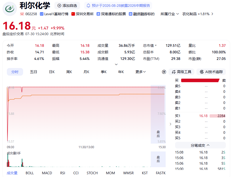234x177 pixels.
Task: Click the 买1 price 16.18
Action: tap(203, 116)
